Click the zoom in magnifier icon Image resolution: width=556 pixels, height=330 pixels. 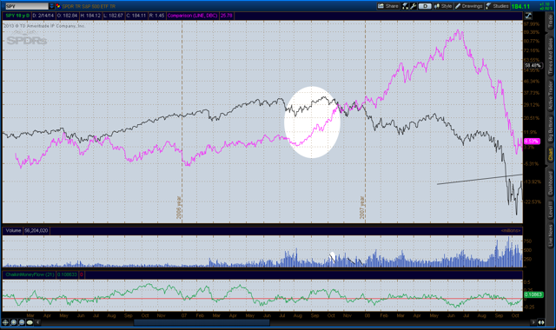point(14,322)
